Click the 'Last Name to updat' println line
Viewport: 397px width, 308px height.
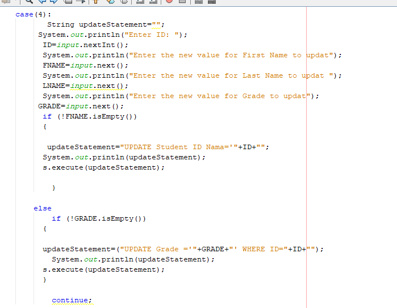click(x=192, y=75)
